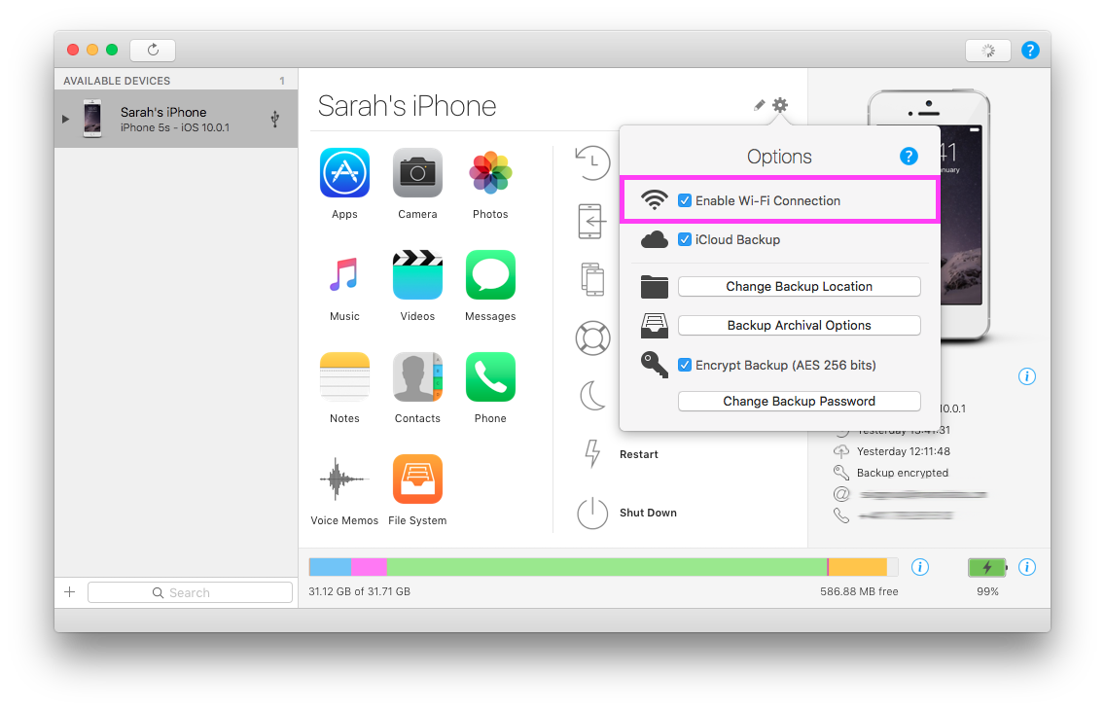Close Options via the gear icon
The image size is (1105, 710).
tap(779, 105)
